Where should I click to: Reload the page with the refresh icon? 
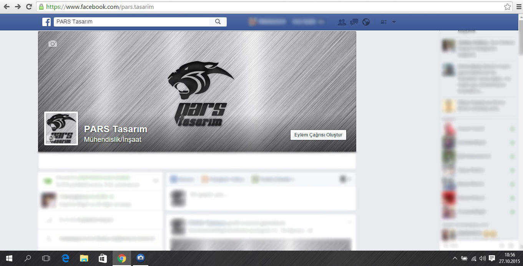click(29, 7)
